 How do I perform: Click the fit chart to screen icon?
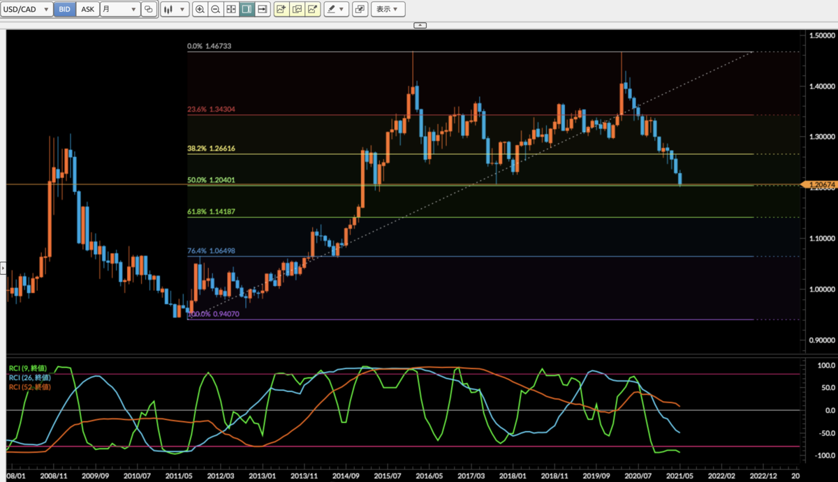tap(231, 9)
